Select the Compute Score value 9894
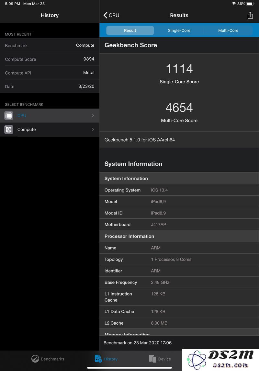This screenshot has height=371, width=259. (89, 59)
